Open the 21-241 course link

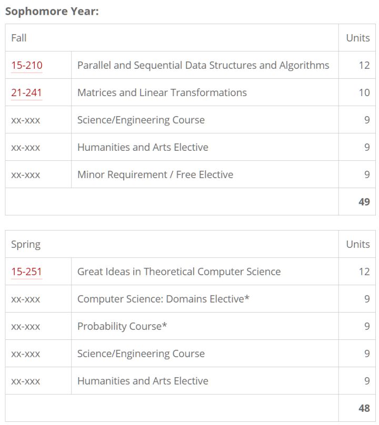[x=27, y=93]
